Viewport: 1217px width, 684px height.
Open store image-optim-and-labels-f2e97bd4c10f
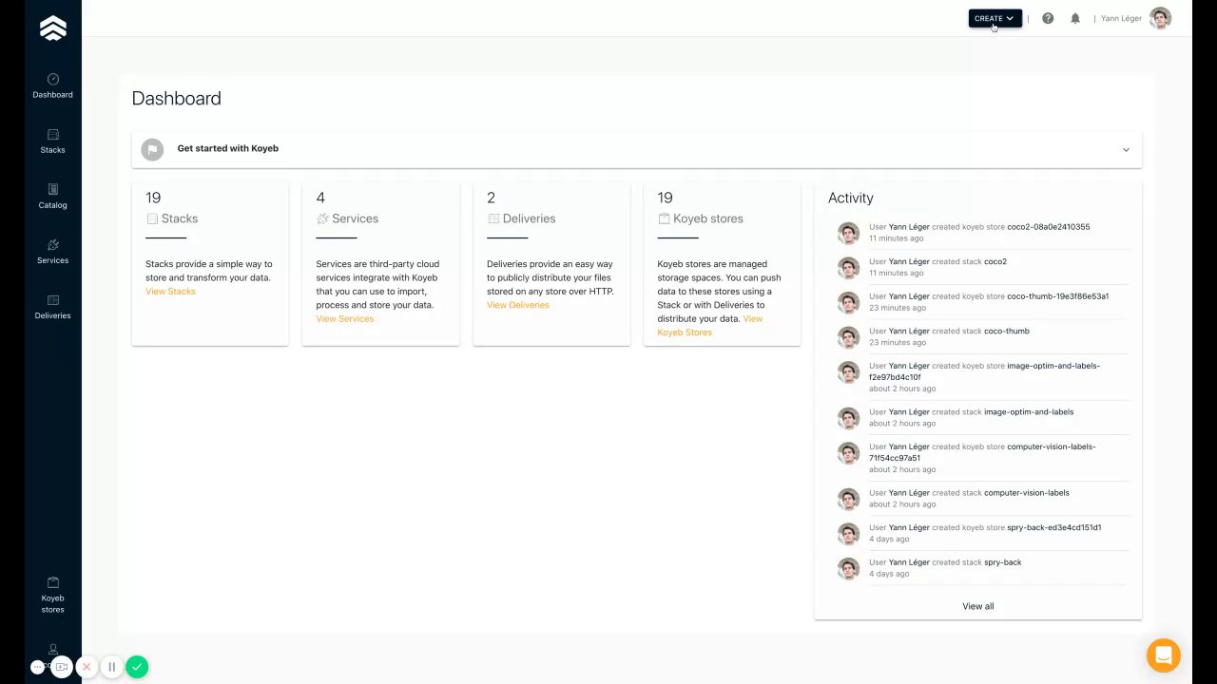[984, 371]
